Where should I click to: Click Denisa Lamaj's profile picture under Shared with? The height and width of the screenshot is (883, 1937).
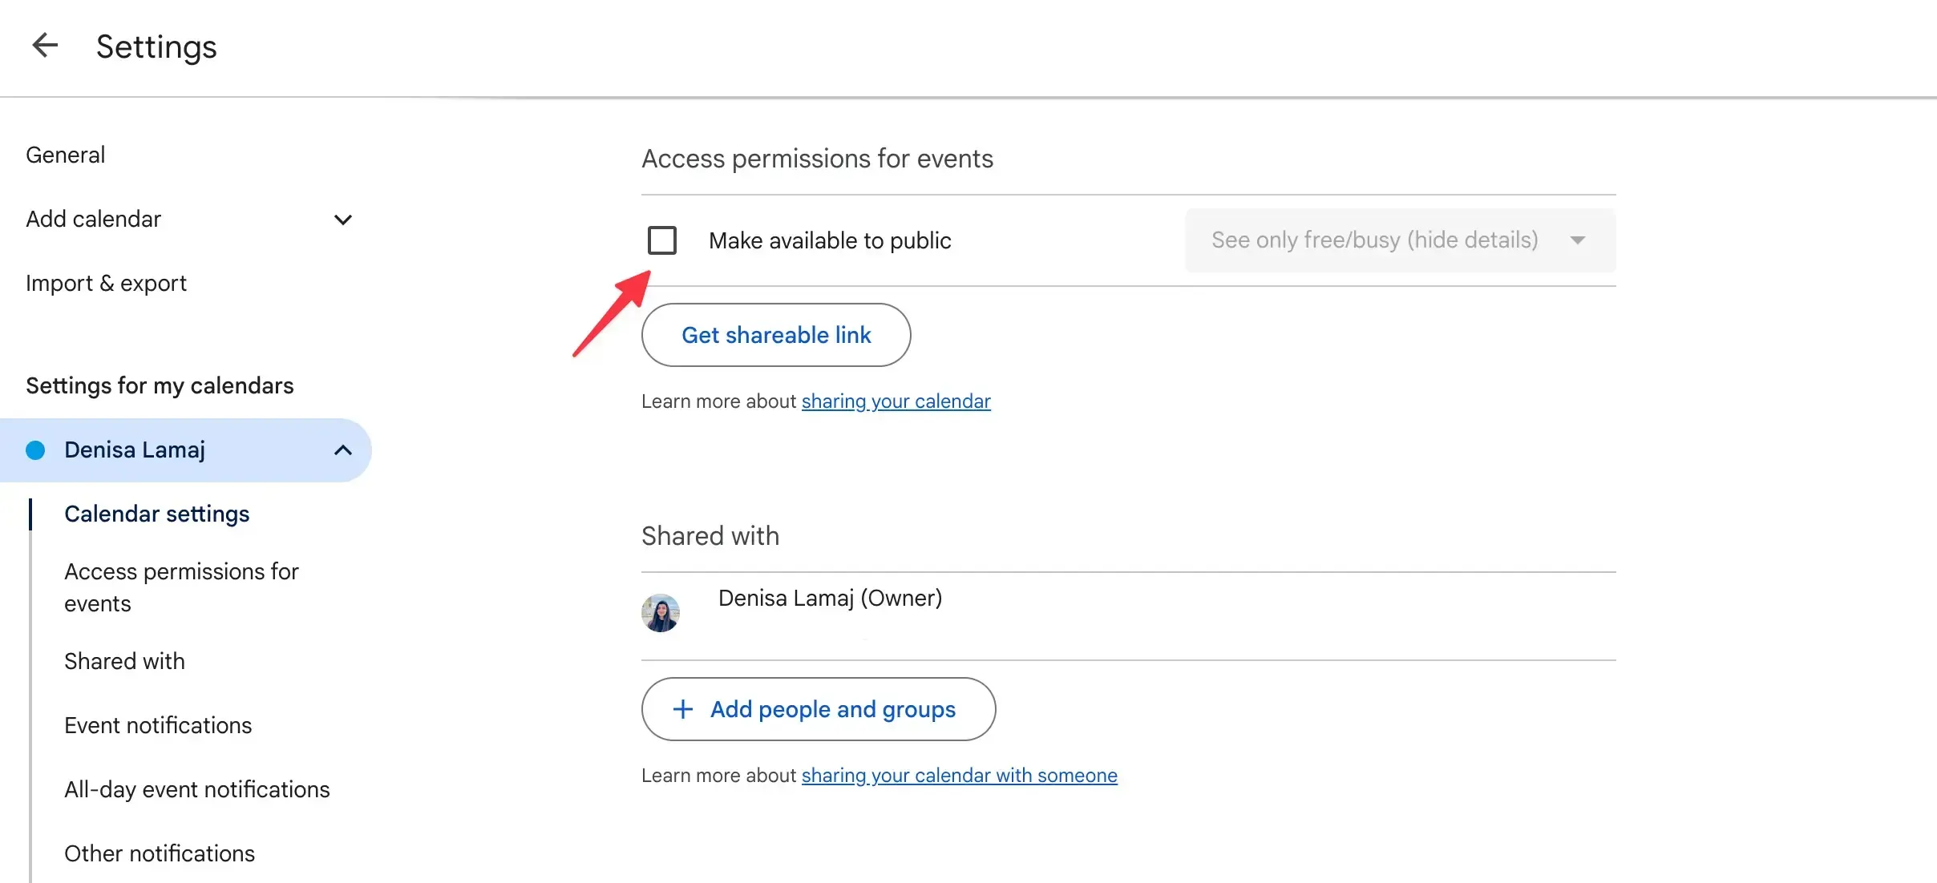click(x=660, y=611)
